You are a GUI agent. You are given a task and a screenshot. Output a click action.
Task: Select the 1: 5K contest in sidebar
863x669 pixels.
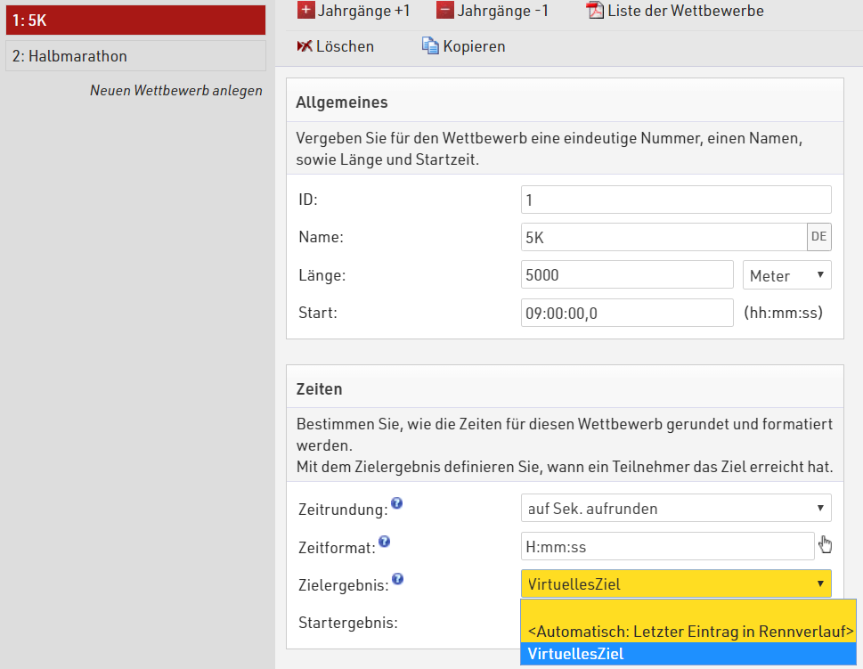pyautogui.click(x=135, y=20)
